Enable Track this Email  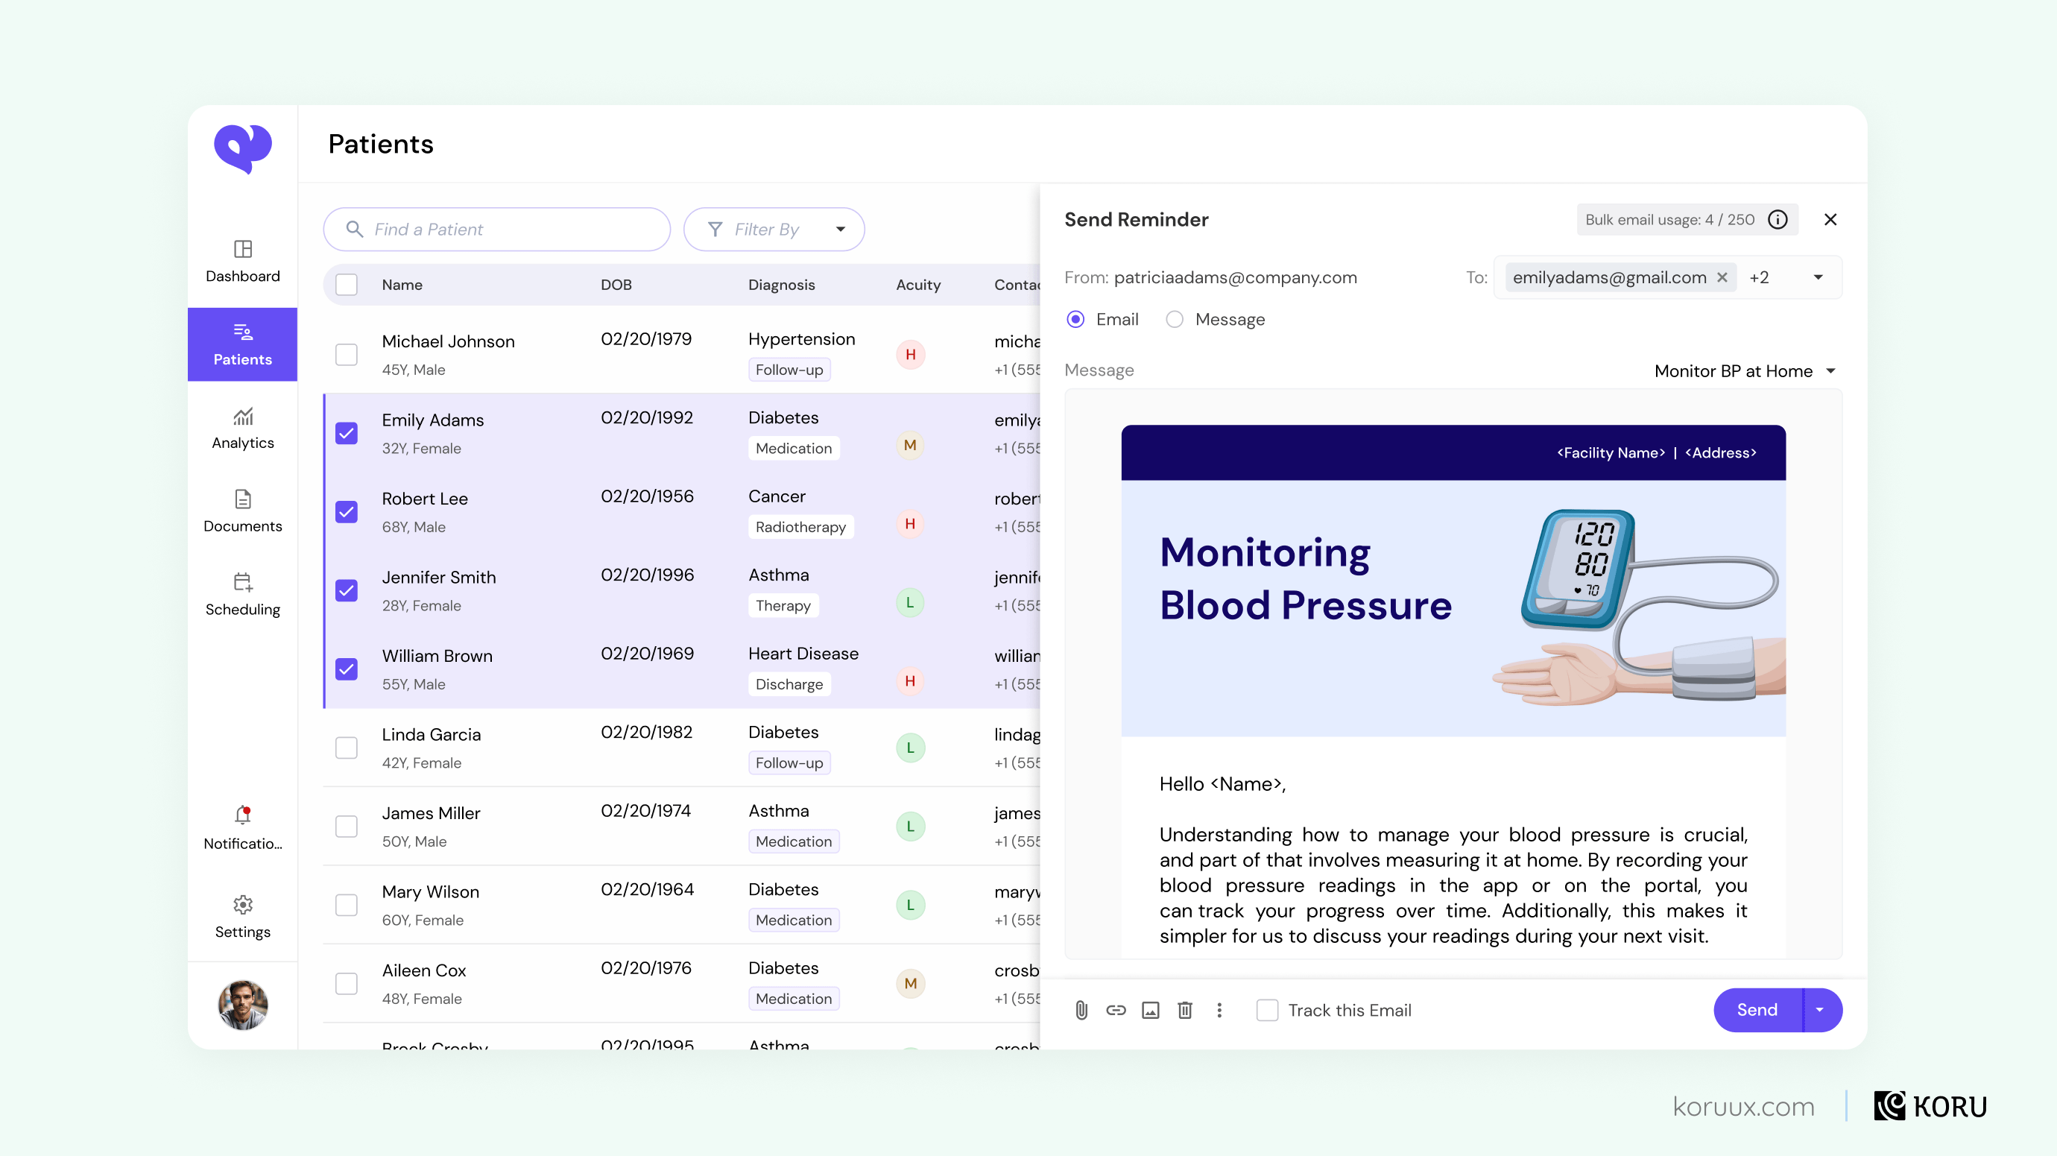(1268, 1010)
